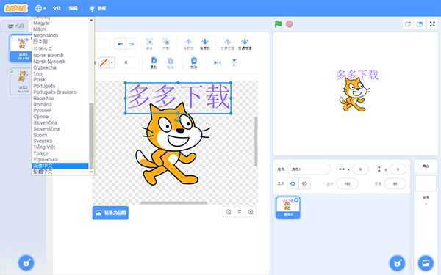Viewport: 441px width, 275px height.
Task: Select Türkçe language
Action: click(x=40, y=153)
